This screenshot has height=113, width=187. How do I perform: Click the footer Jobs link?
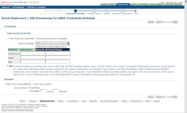tap(84, 101)
